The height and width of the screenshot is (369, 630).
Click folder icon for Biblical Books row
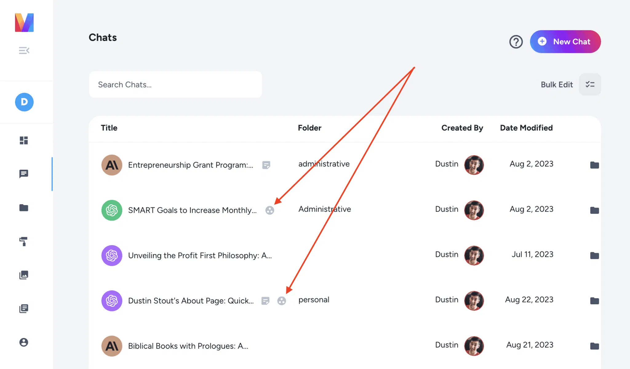click(x=594, y=346)
